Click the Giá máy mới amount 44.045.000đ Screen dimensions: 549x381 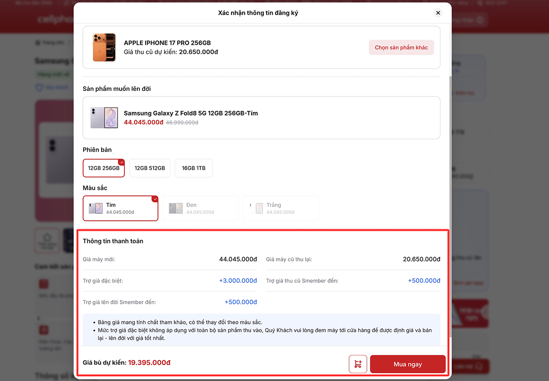click(x=238, y=259)
